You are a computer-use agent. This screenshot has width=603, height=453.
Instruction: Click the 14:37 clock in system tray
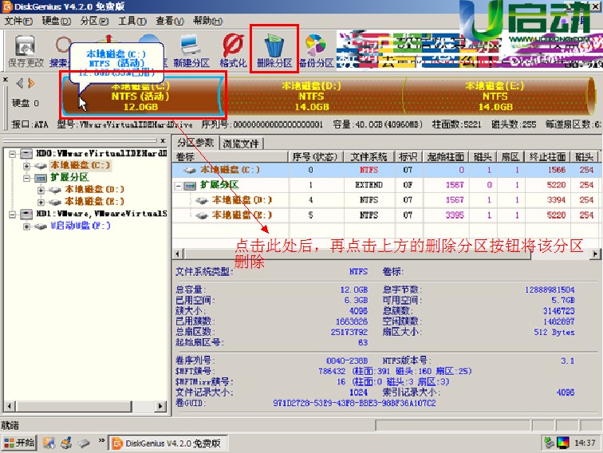[x=585, y=443]
